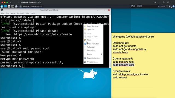Click 'sudo reboot' in the note
This screenshot has width=175, height=98.
pos(120,78)
